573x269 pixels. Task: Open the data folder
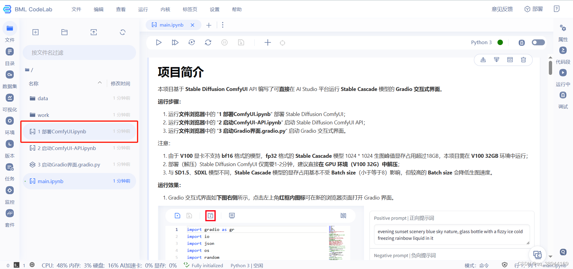(x=79, y=98)
